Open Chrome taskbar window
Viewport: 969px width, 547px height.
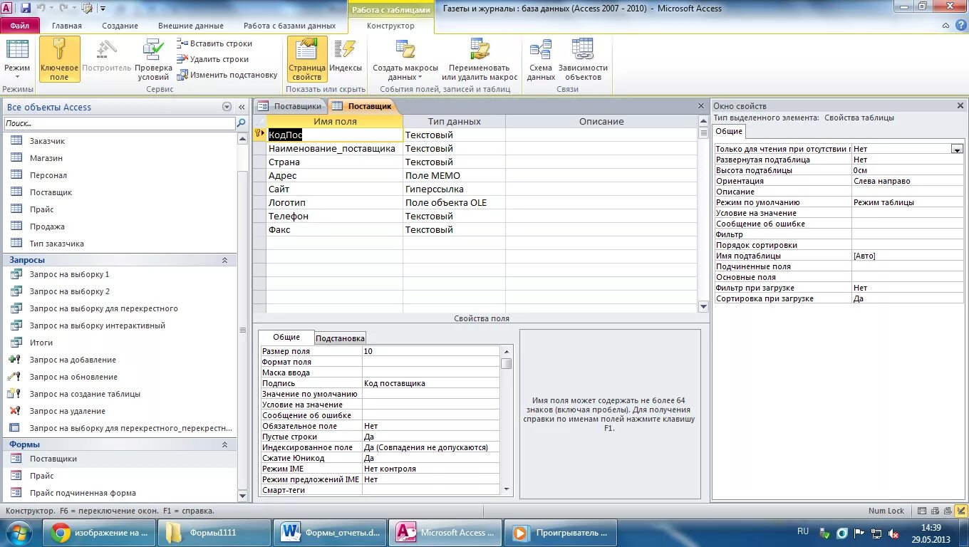click(x=98, y=532)
